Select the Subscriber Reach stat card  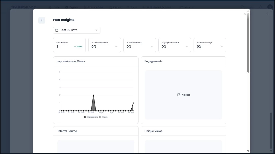(x=105, y=45)
